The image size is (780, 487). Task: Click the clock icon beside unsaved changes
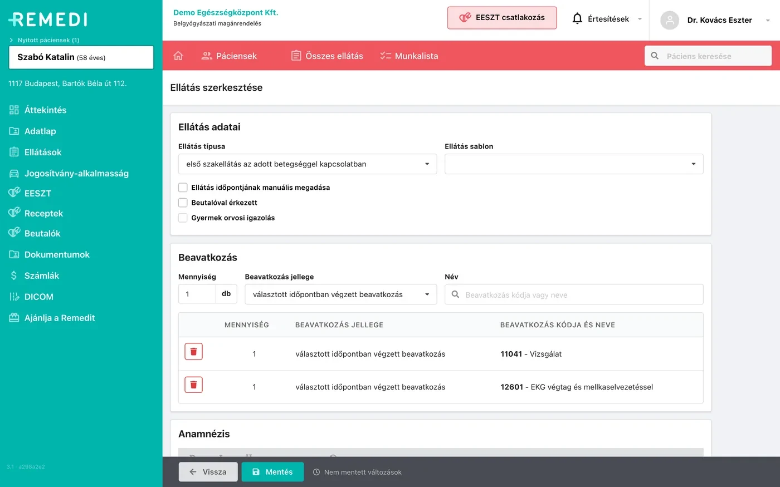[316, 472]
